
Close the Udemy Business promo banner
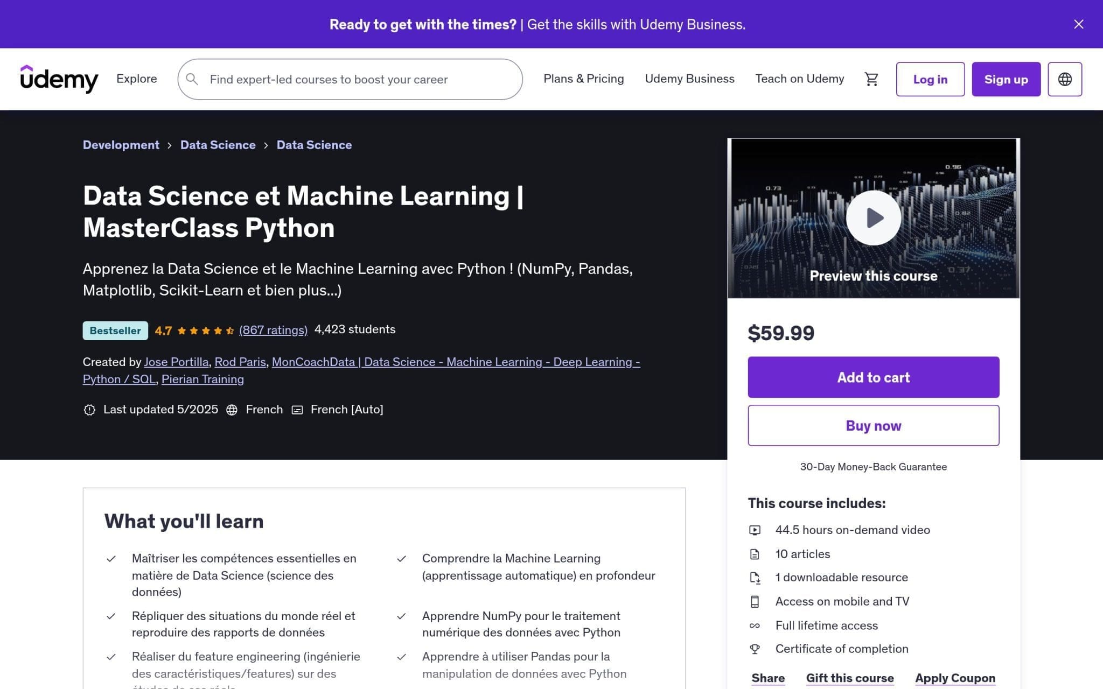point(1078,24)
